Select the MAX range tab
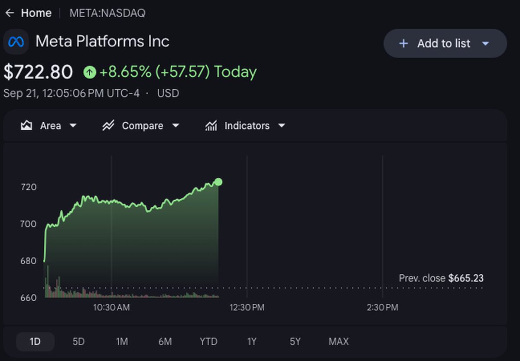This screenshot has height=361, width=520. click(338, 341)
